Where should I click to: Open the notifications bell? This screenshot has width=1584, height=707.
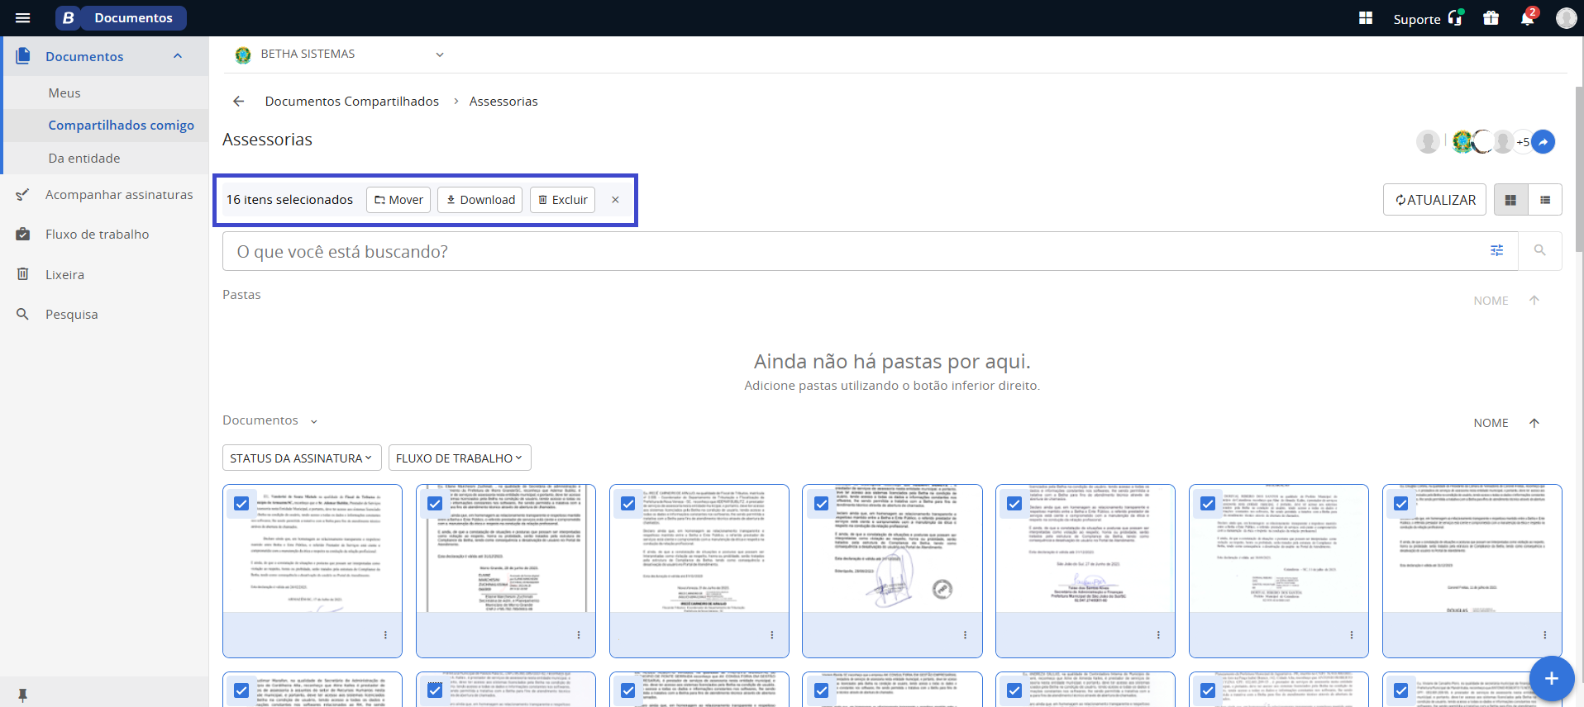pos(1526,18)
